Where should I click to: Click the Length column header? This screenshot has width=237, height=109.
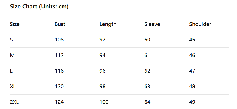(108, 24)
